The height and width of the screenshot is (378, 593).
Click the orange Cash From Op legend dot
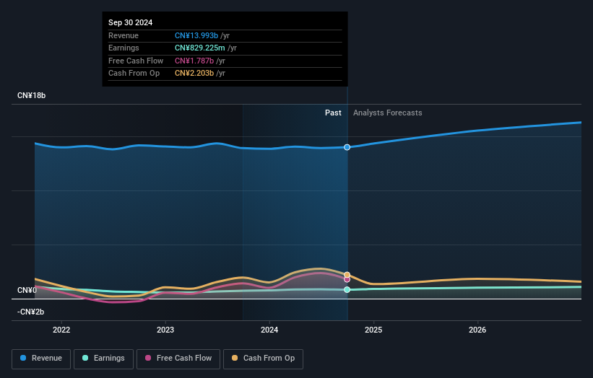[x=235, y=358]
